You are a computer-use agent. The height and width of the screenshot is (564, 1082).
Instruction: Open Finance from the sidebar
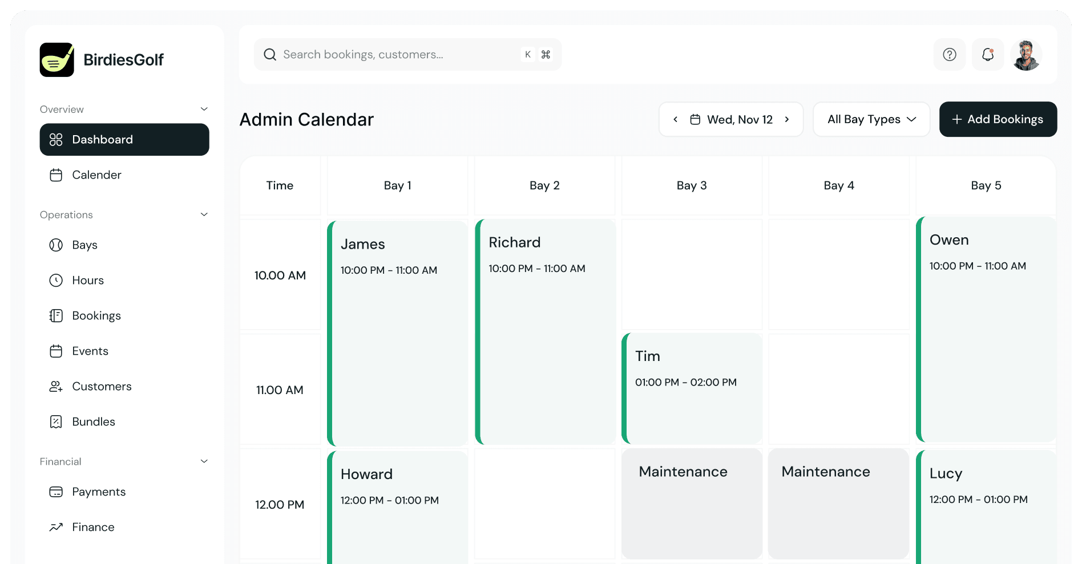tap(93, 526)
